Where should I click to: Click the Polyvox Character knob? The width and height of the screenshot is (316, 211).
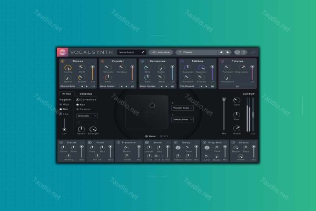[x=242, y=68]
